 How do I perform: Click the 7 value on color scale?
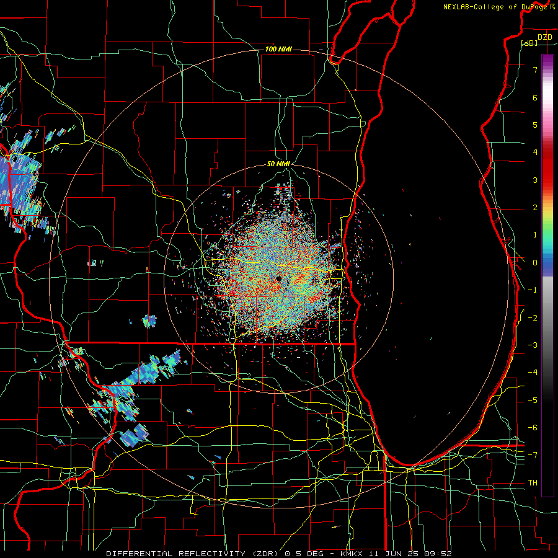point(535,69)
